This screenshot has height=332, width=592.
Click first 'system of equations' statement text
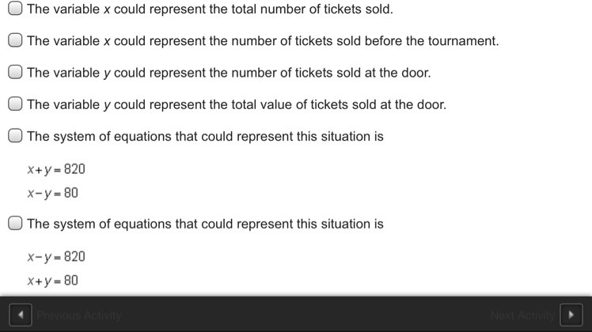click(x=205, y=136)
